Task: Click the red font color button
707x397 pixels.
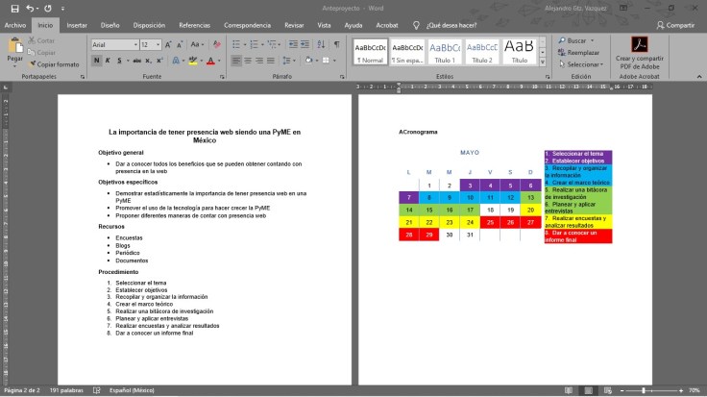Action: point(210,61)
